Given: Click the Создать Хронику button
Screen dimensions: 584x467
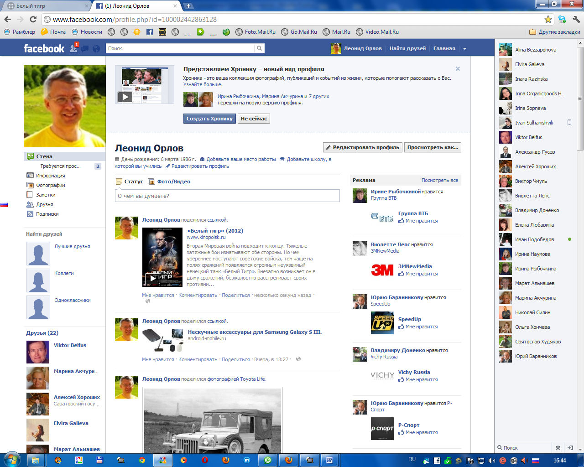Looking at the screenshot, I should tap(209, 119).
